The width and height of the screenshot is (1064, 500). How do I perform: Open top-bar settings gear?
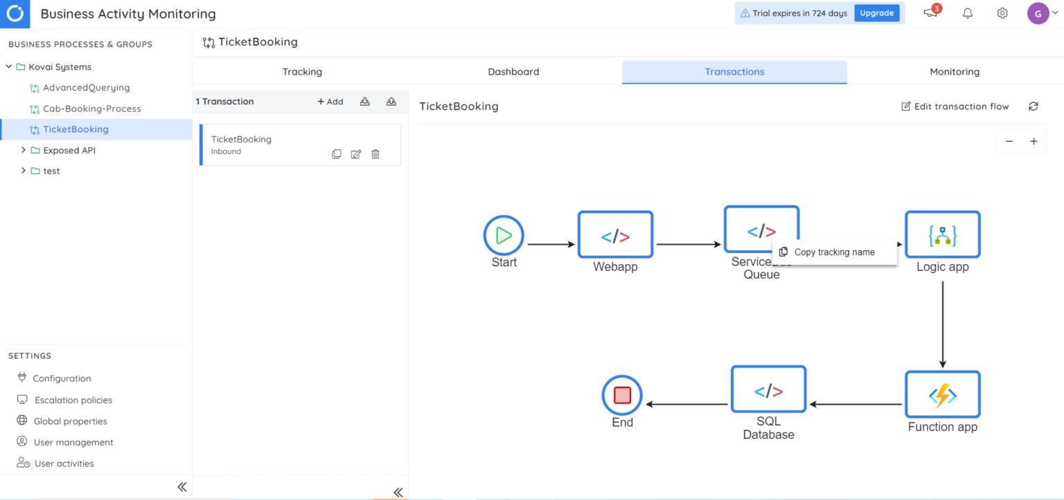click(1002, 13)
